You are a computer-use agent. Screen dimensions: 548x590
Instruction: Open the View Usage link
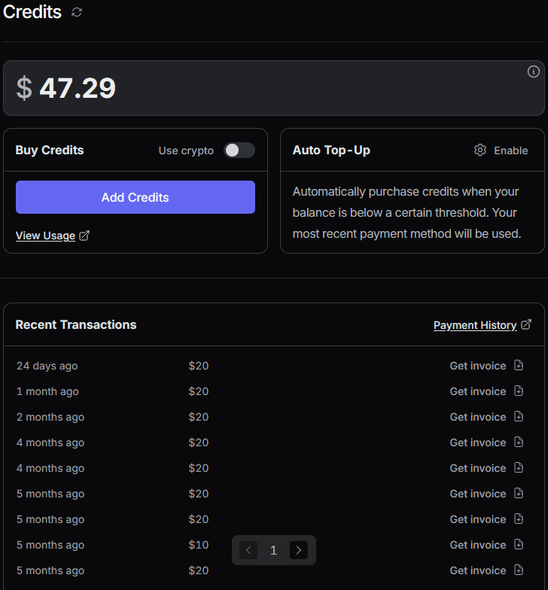[x=45, y=236]
